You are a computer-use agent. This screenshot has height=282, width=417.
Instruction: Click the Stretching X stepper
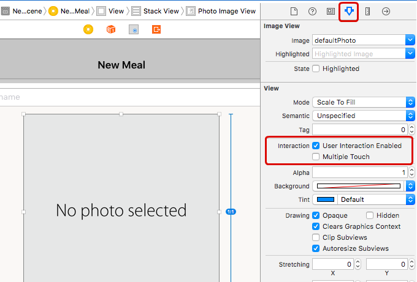click(358, 264)
